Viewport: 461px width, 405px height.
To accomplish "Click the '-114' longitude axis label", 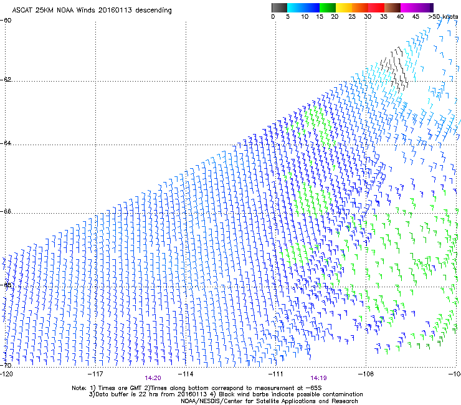I will [x=186, y=374].
